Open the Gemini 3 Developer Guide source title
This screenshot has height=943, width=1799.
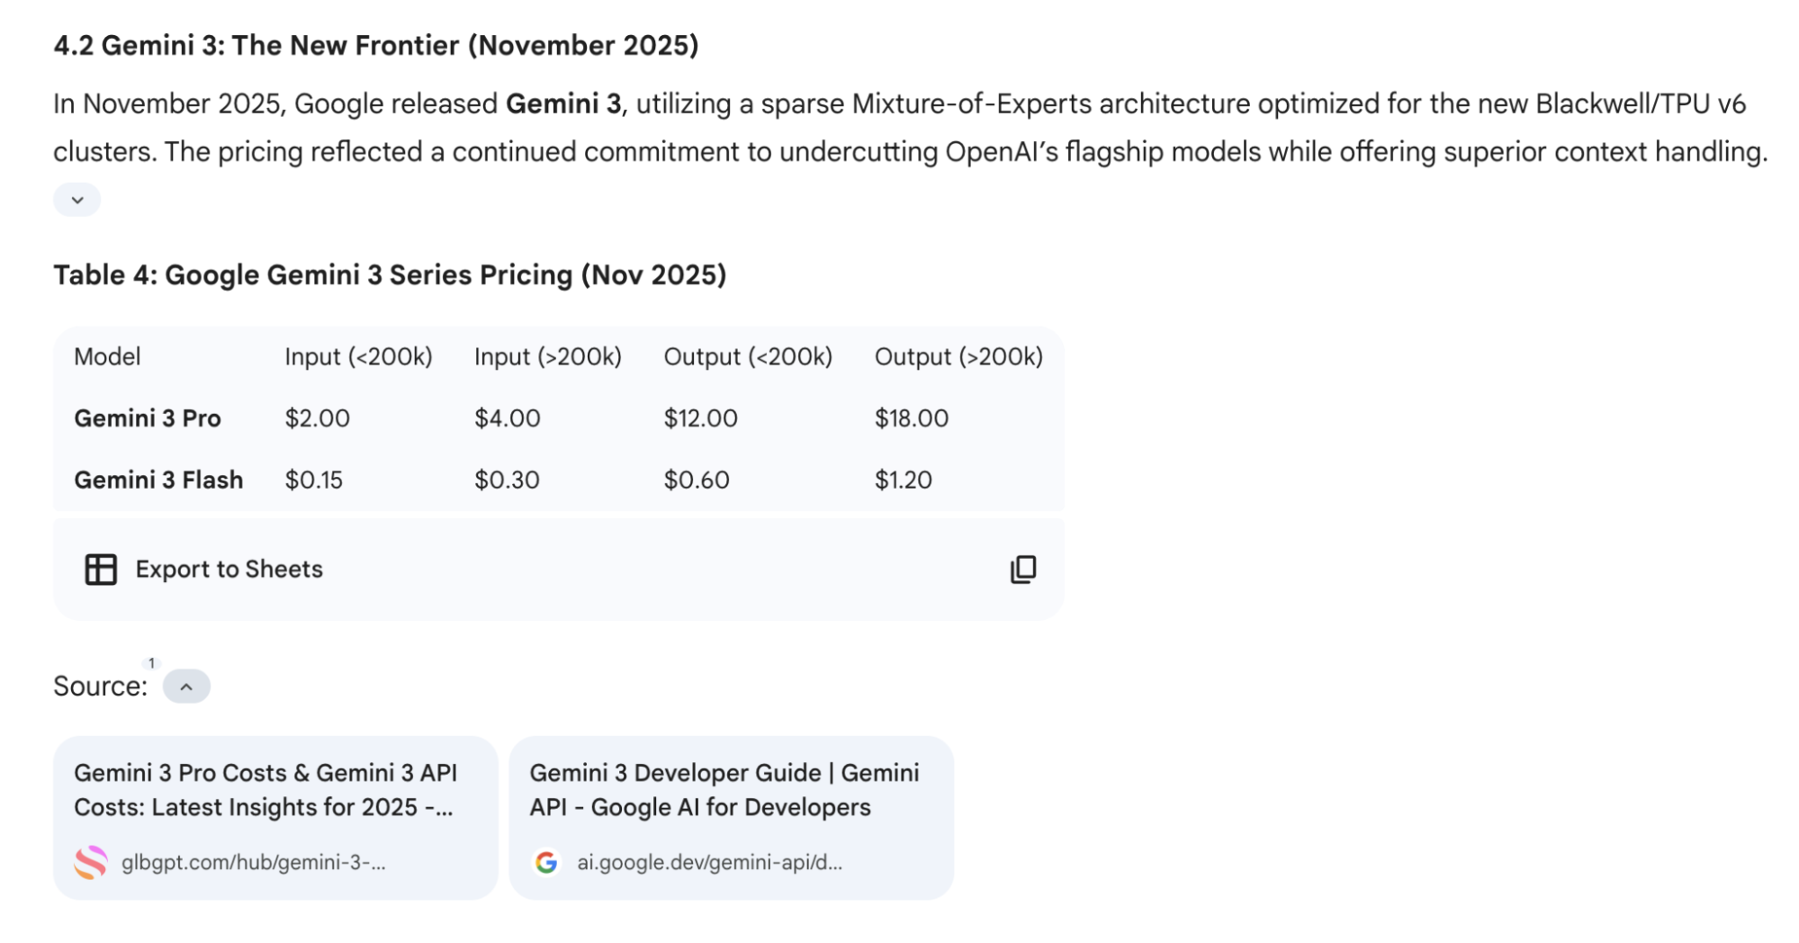[724, 790]
